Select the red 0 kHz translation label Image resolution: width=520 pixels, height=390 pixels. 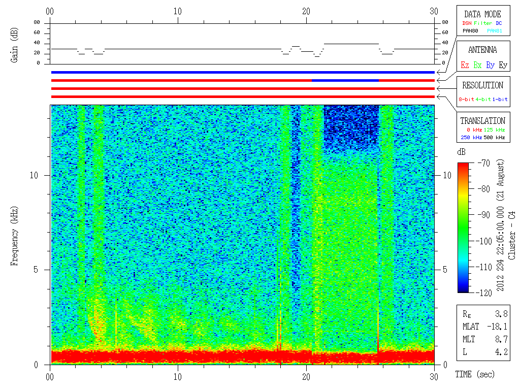tap(474, 129)
